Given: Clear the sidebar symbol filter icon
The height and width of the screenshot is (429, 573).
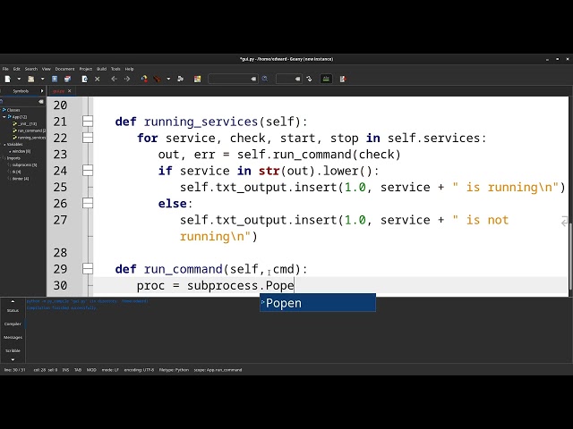Looking at the screenshot, I should pos(41,101).
